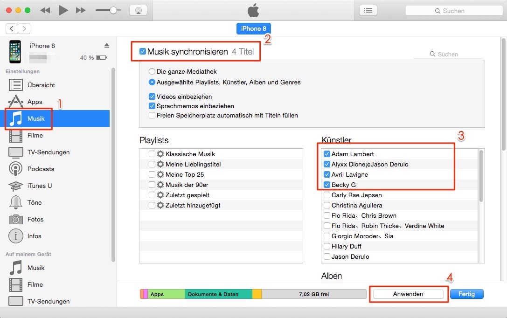
Task: Toggle Videos einbeziehen checkbox
Action: click(152, 97)
